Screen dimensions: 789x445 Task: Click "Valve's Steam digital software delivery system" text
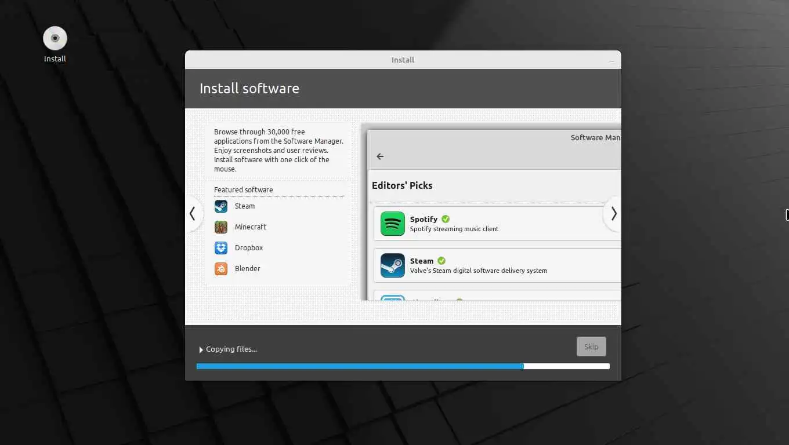[479, 271]
